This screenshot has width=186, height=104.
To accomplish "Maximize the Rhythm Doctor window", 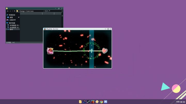I will click(x=108, y=29).
